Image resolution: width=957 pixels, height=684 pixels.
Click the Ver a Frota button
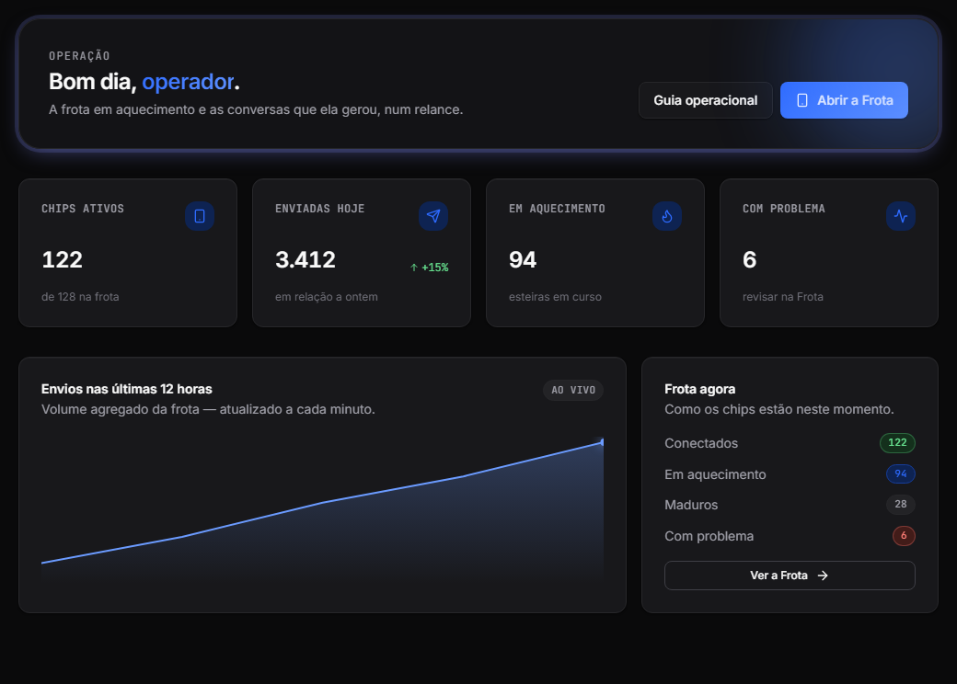click(x=790, y=576)
